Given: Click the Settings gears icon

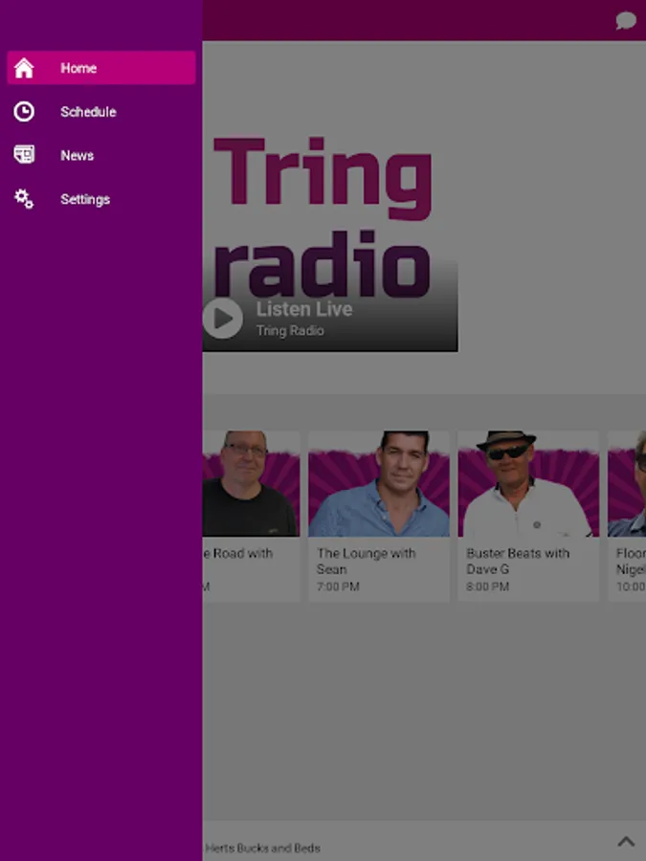Looking at the screenshot, I should click(24, 199).
